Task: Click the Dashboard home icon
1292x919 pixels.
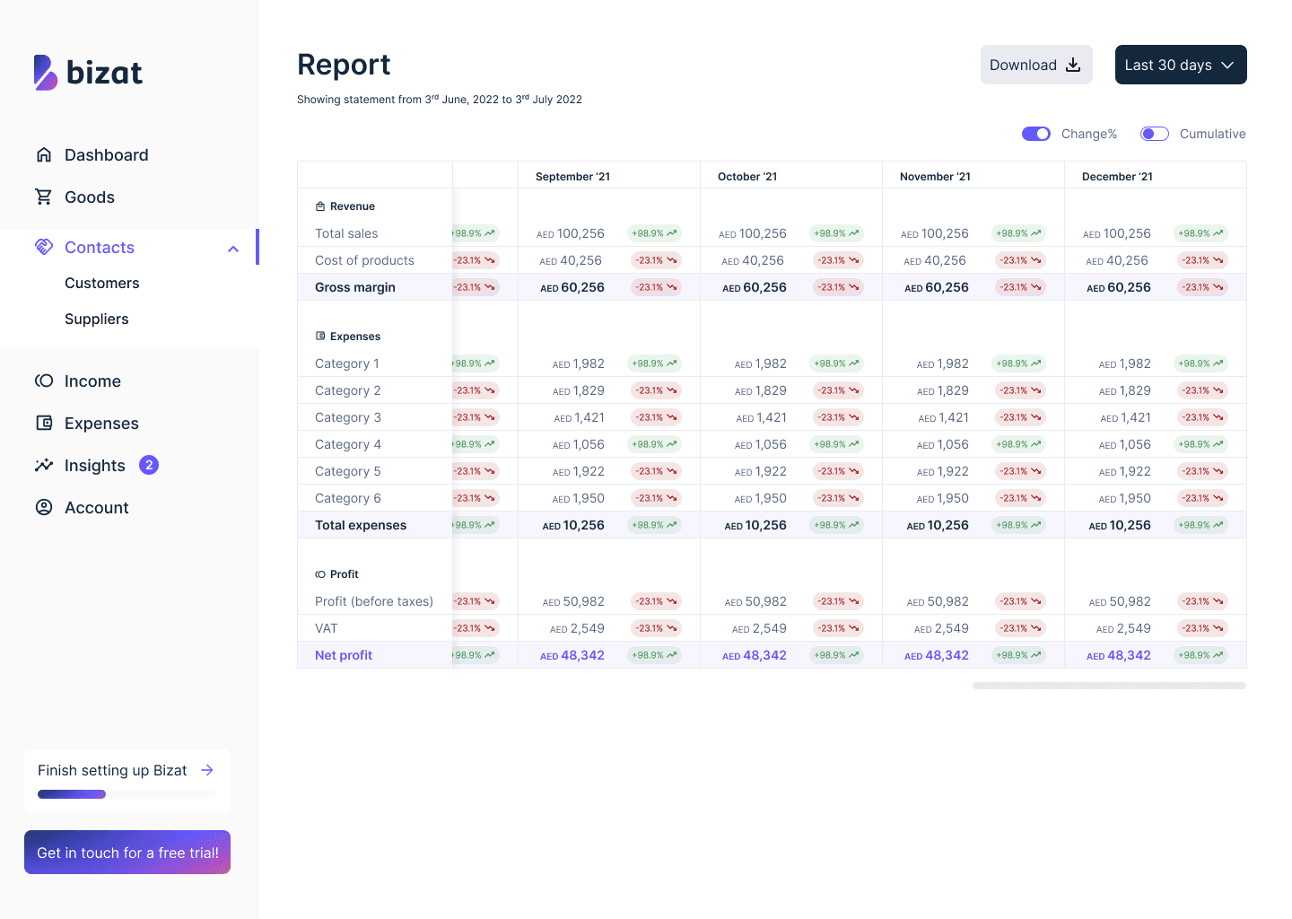Action: coord(43,154)
